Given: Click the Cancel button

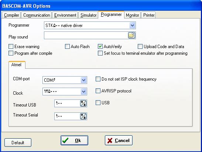Looking at the screenshot, I should (x=119, y=140).
